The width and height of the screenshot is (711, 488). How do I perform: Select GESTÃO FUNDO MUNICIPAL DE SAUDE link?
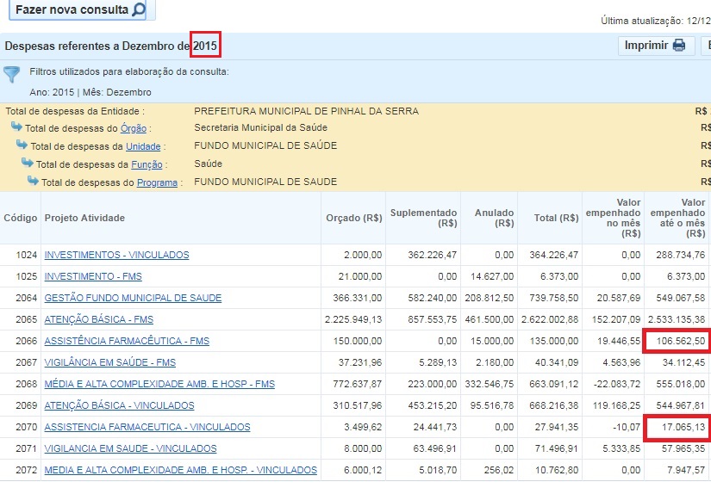click(x=133, y=298)
